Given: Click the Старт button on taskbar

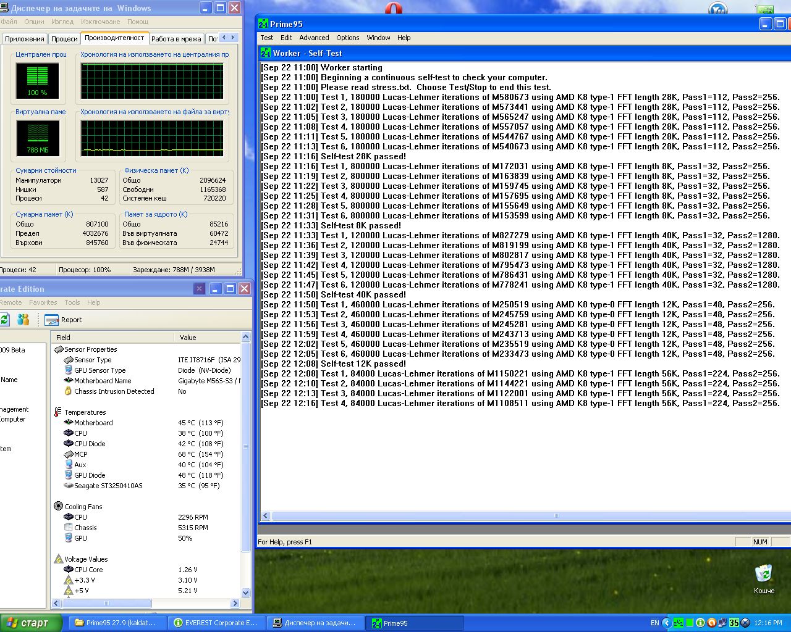Looking at the screenshot, I should point(31,623).
